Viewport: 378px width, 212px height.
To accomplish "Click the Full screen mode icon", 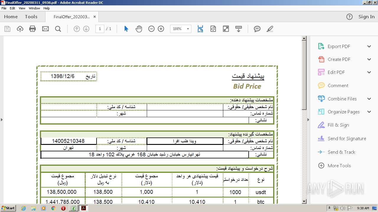I will coord(226,29).
